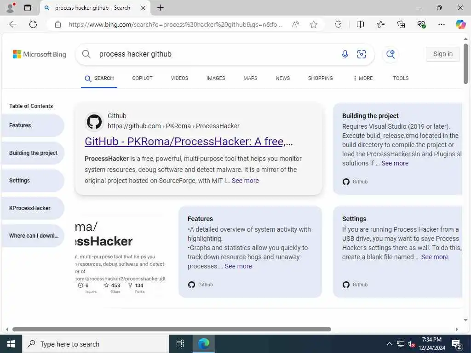Viewport: 471px width, 353px height.
Task: Start voice search with microphone icon
Action: 345,54
